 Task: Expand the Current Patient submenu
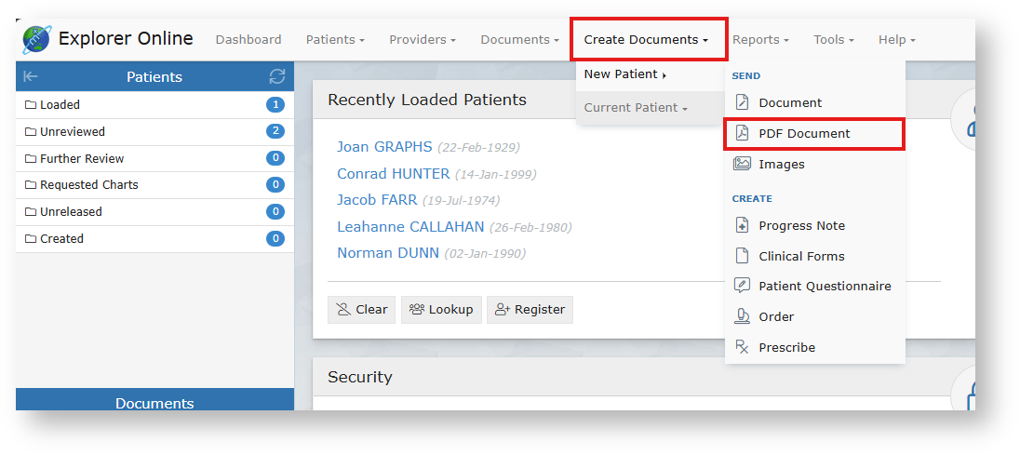[x=636, y=108]
